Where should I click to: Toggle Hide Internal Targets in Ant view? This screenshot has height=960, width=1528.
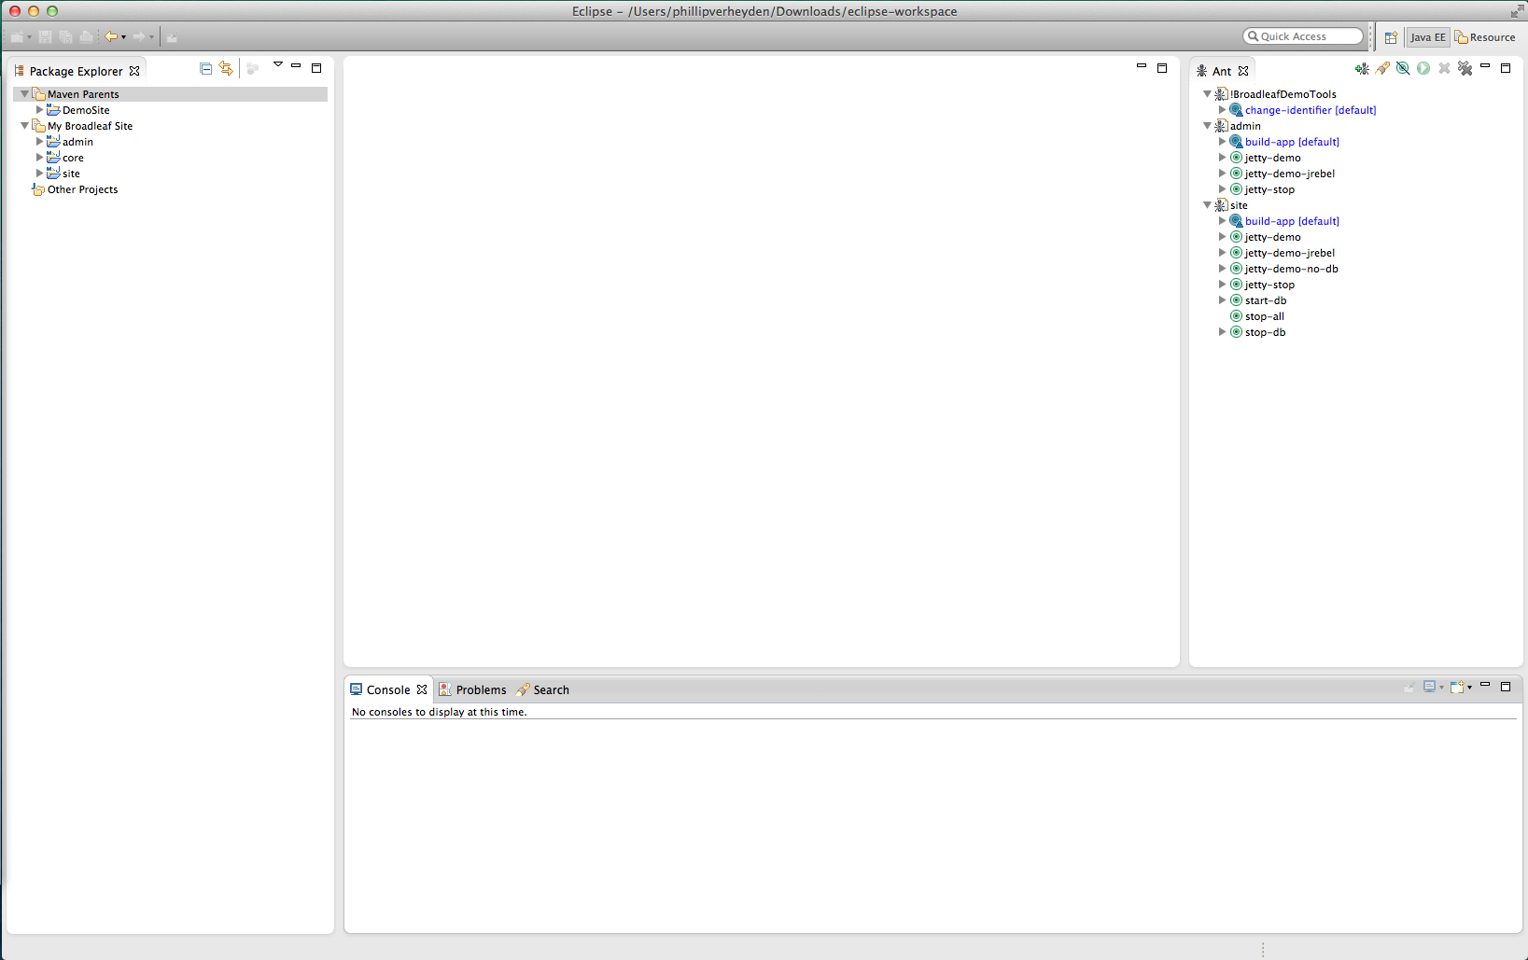coord(1403,68)
